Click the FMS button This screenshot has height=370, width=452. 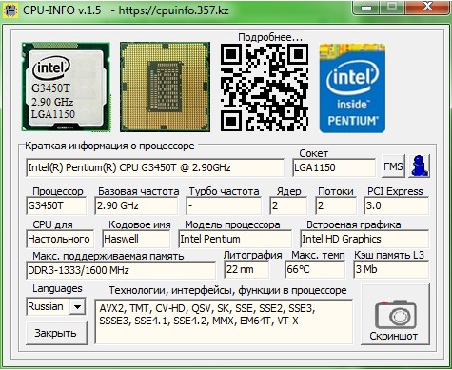tap(393, 166)
